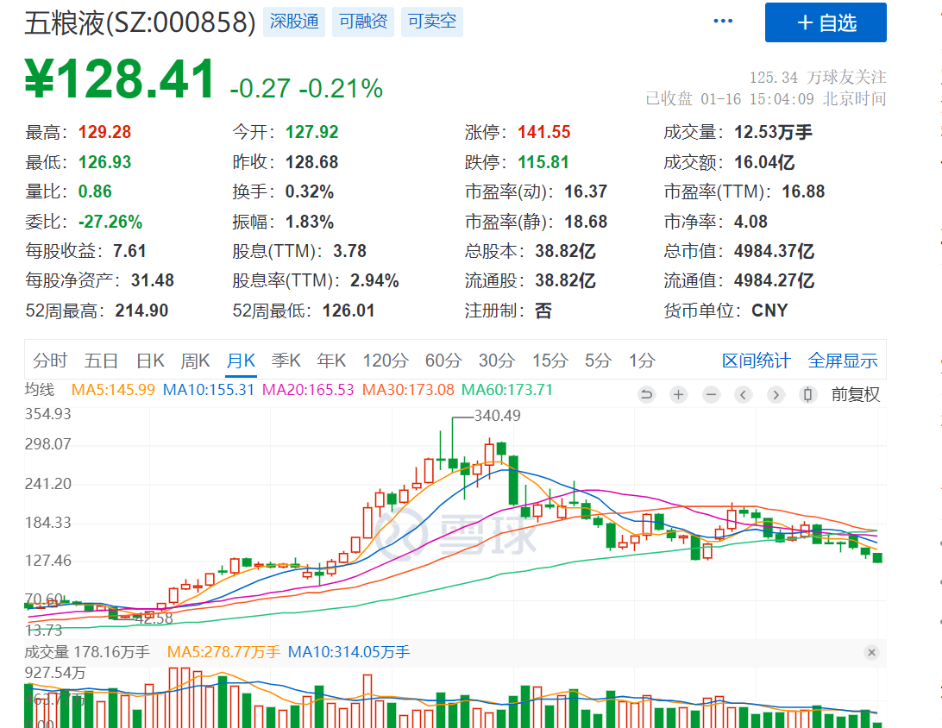Show the 30分 interval chart
The width and height of the screenshot is (942, 728).
(x=497, y=361)
